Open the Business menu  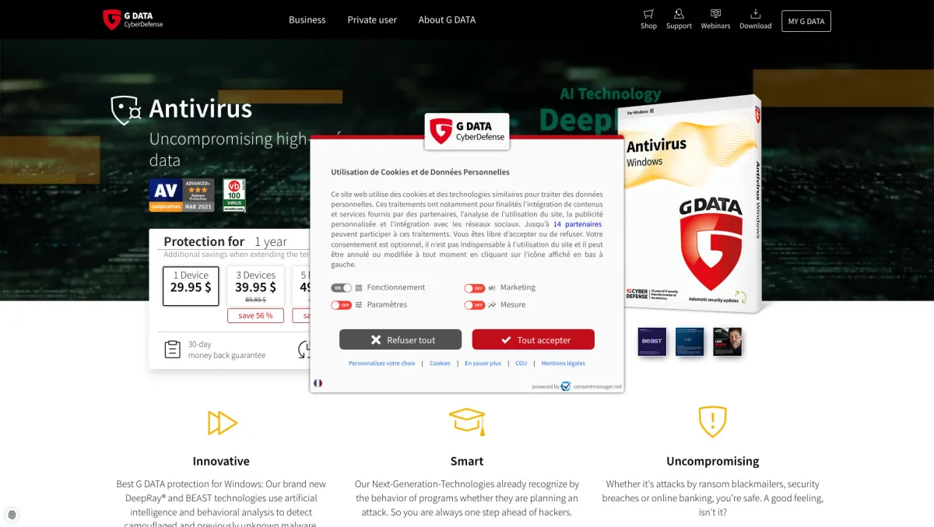tap(307, 19)
